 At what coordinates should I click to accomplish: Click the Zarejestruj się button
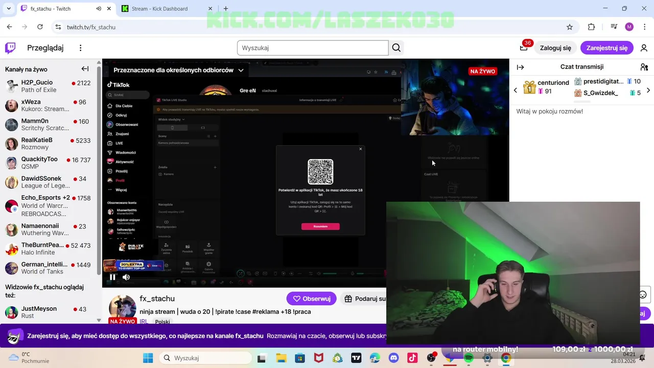coord(607,48)
